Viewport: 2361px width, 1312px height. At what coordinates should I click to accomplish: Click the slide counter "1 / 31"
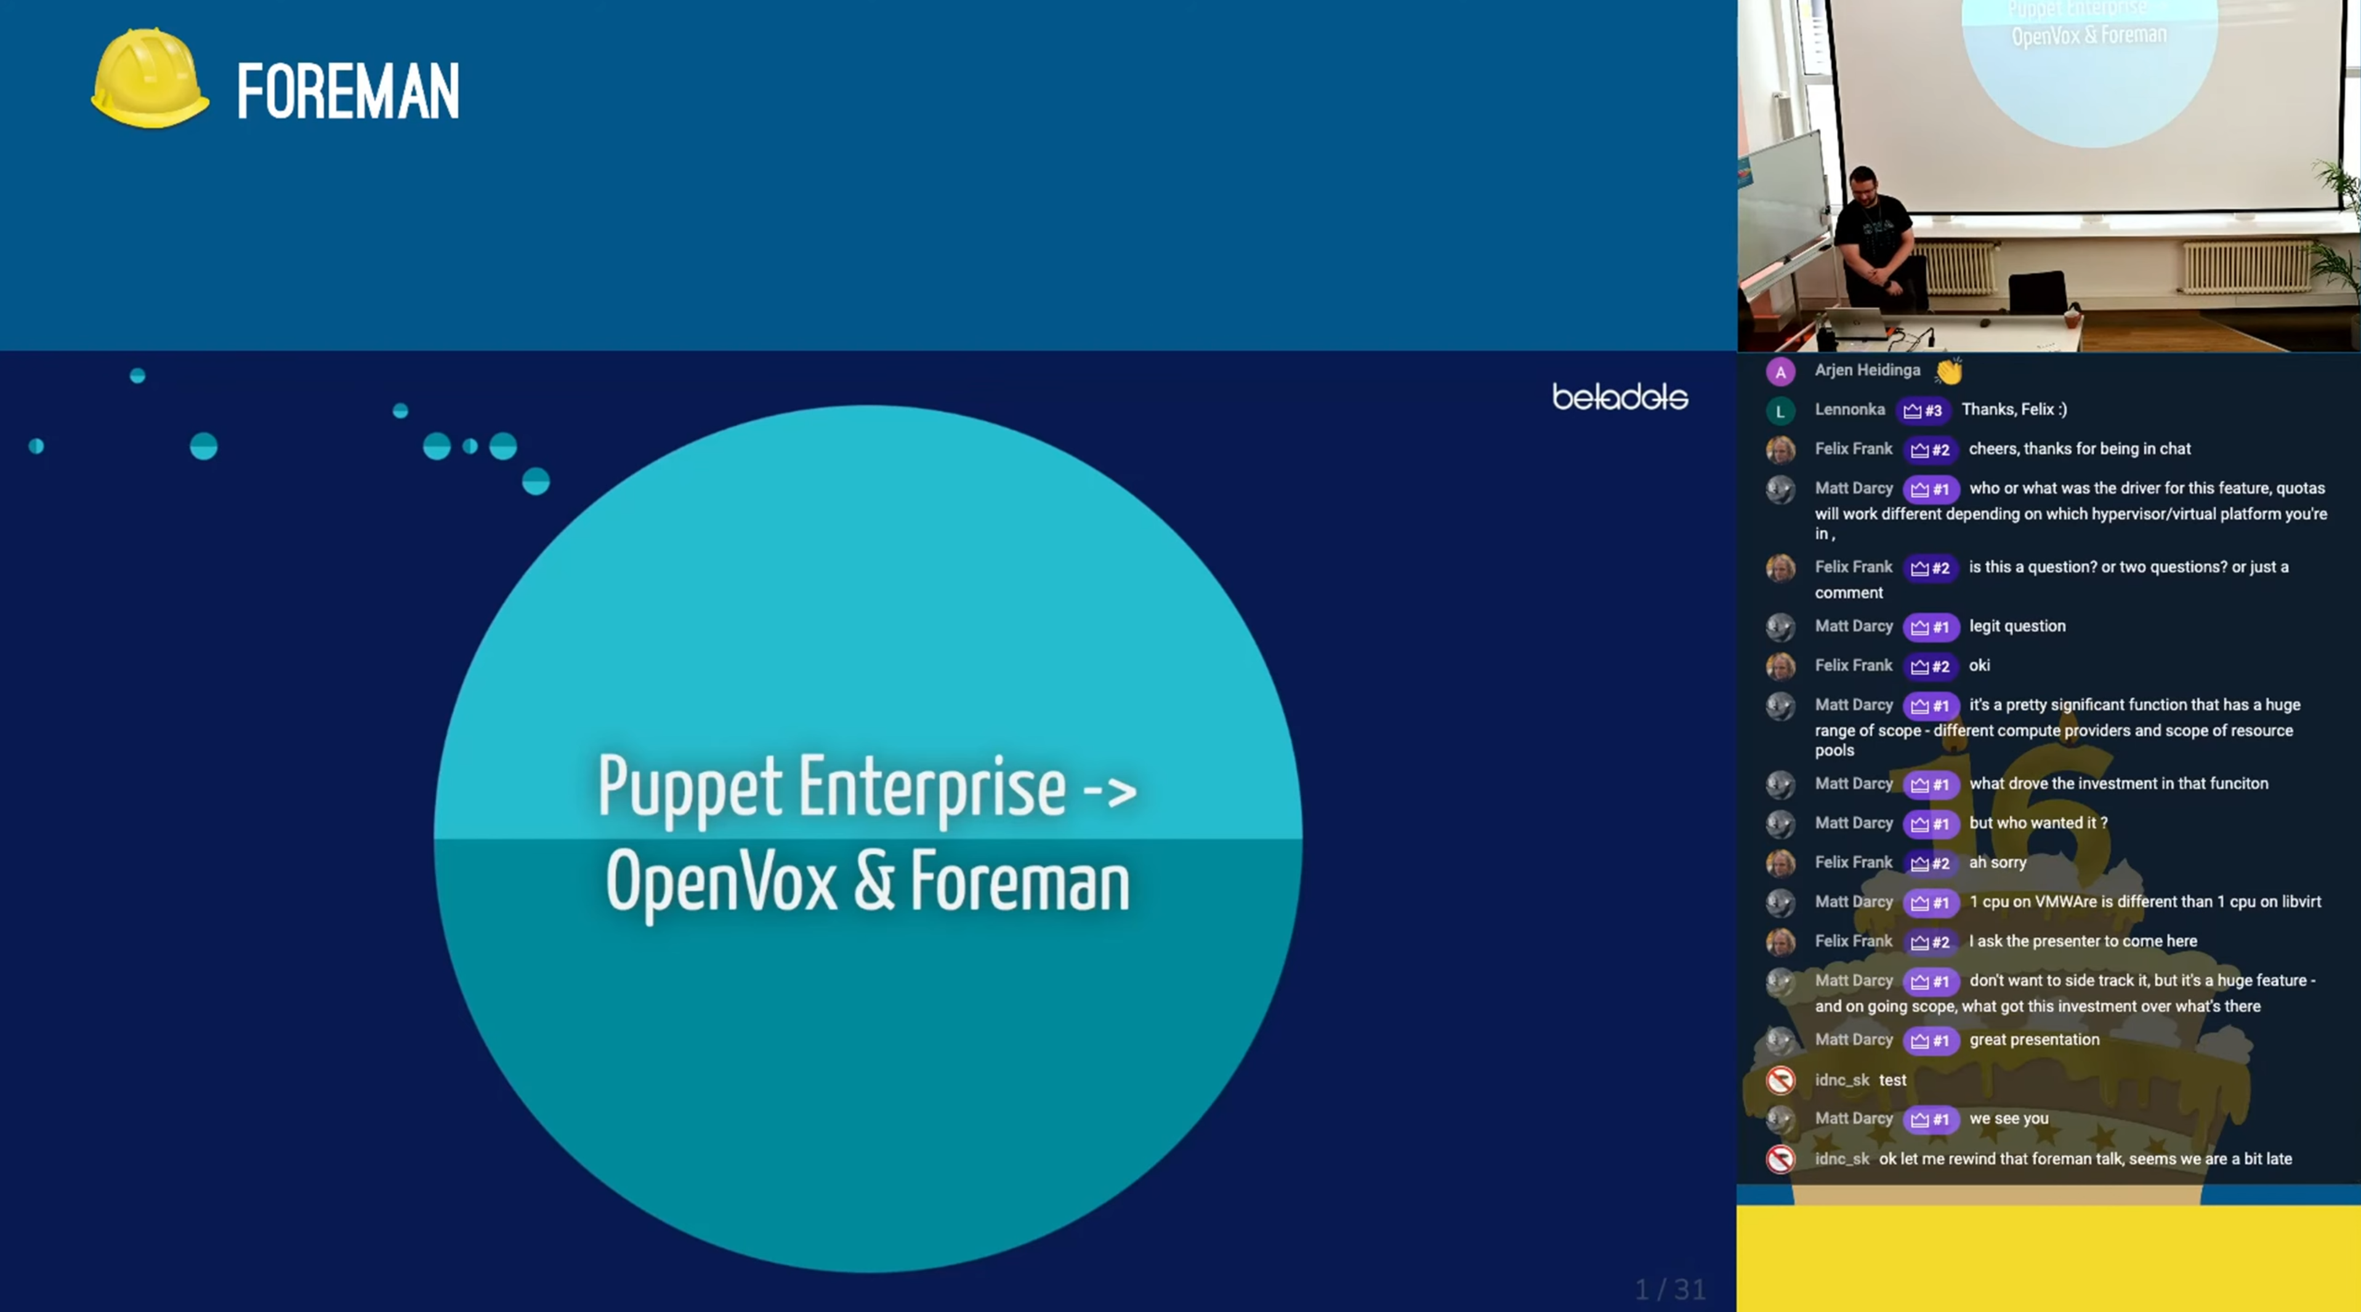pos(1670,1290)
